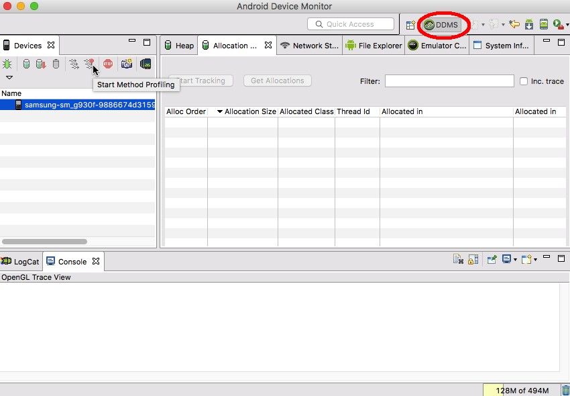Image resolution: width=570 pixels, height=396 pixels.
Task: Expand the Run External Tools dropdown arrow
Action: (x=567, y=25)
